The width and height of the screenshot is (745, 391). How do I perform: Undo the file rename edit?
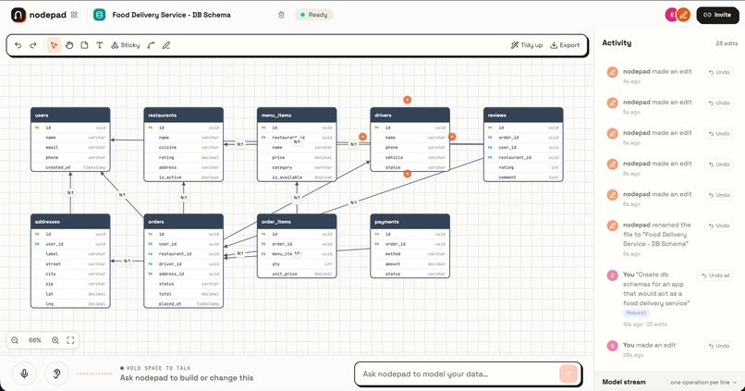point(719,226)
